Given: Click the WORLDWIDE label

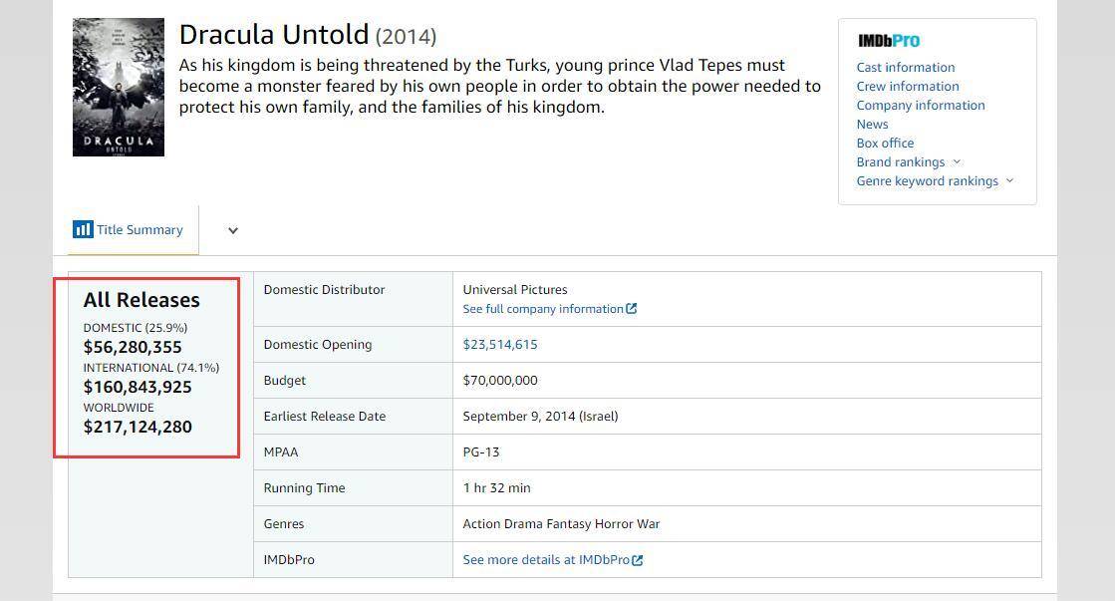Looking at the screenshot, I should click(x=119, y=408).
